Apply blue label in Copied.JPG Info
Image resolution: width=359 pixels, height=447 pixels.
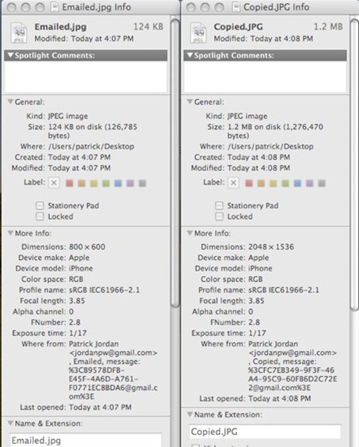(297, 183)
